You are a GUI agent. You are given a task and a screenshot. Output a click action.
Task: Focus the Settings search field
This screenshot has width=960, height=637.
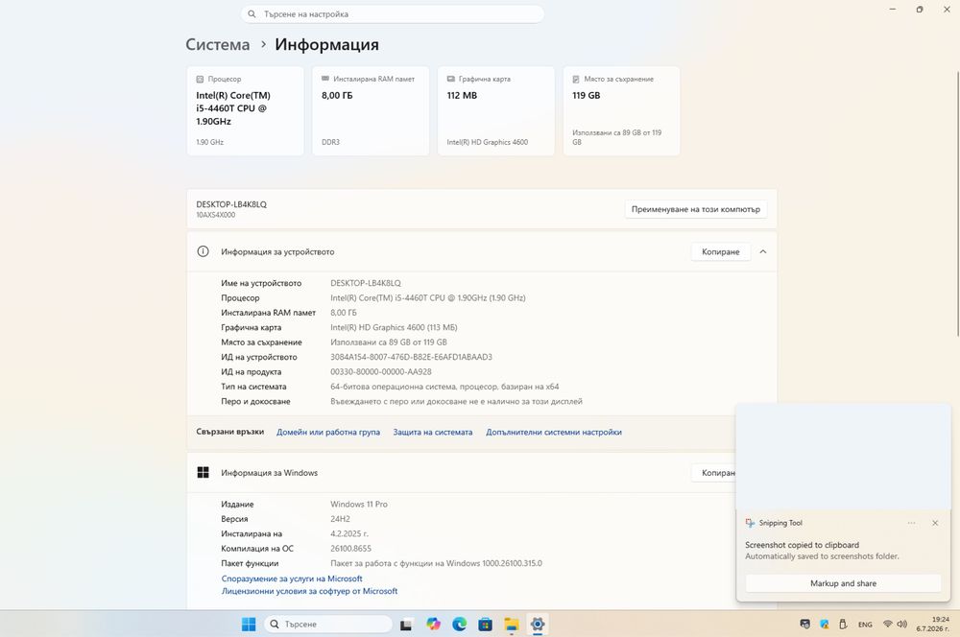(x=393, y=14)
